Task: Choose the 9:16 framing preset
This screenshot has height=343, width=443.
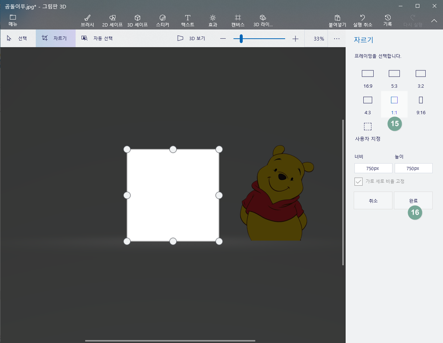Action: point(421,104)
